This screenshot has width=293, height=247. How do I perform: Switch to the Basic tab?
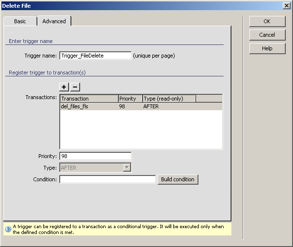point(20,21)
